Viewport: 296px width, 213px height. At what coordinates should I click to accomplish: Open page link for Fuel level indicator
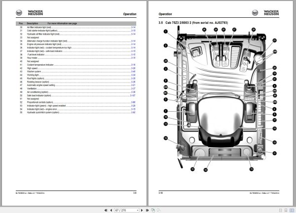[x=133, y=54]
